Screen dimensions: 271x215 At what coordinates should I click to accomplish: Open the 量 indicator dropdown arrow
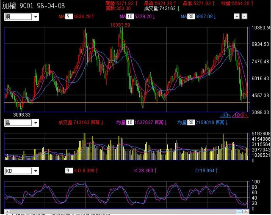point(36,123)
